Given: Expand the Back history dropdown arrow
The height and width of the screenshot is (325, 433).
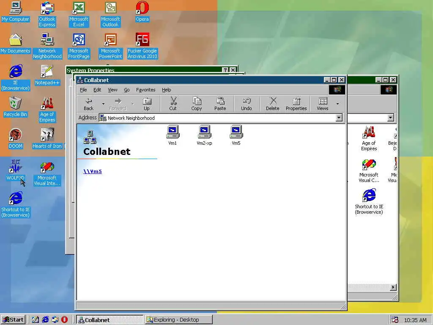Looking at the screenshot, I should (x=103, y=104).
